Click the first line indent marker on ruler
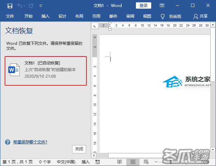 click(110, 24)
